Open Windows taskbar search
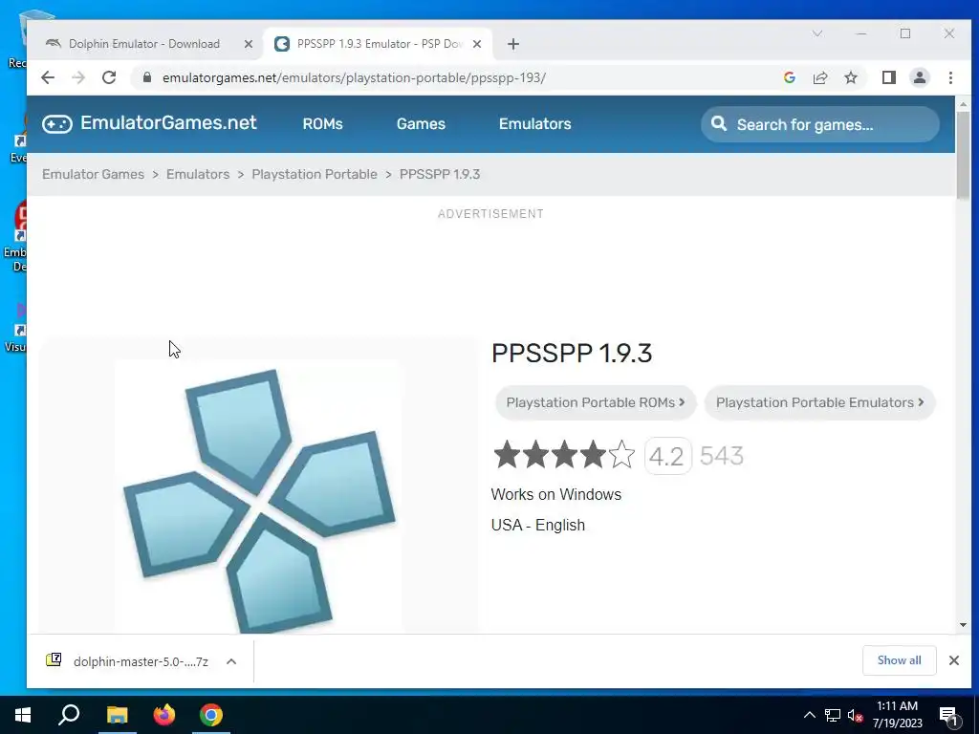The height and width of the screenshot is (734, 979). (69, 715)
